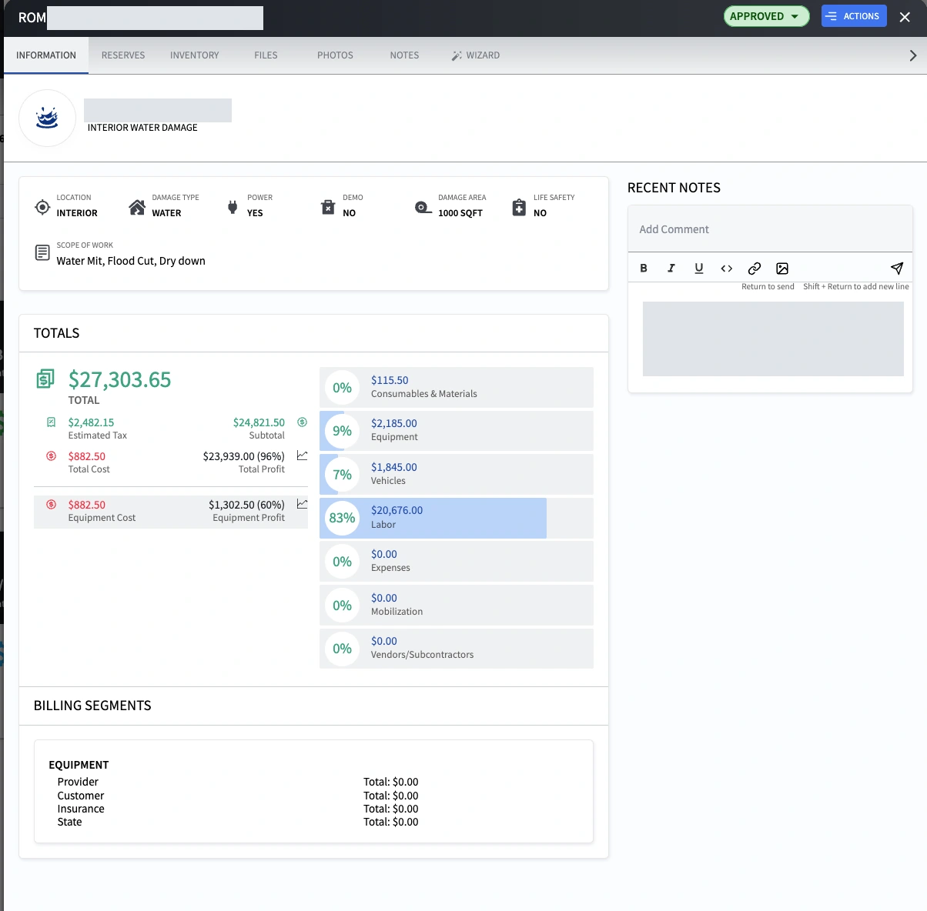The height and width of the screenshot is (911, 927).
Task: Click the $24,821.50 Subtotal value
Action: (x=259, y=422)
